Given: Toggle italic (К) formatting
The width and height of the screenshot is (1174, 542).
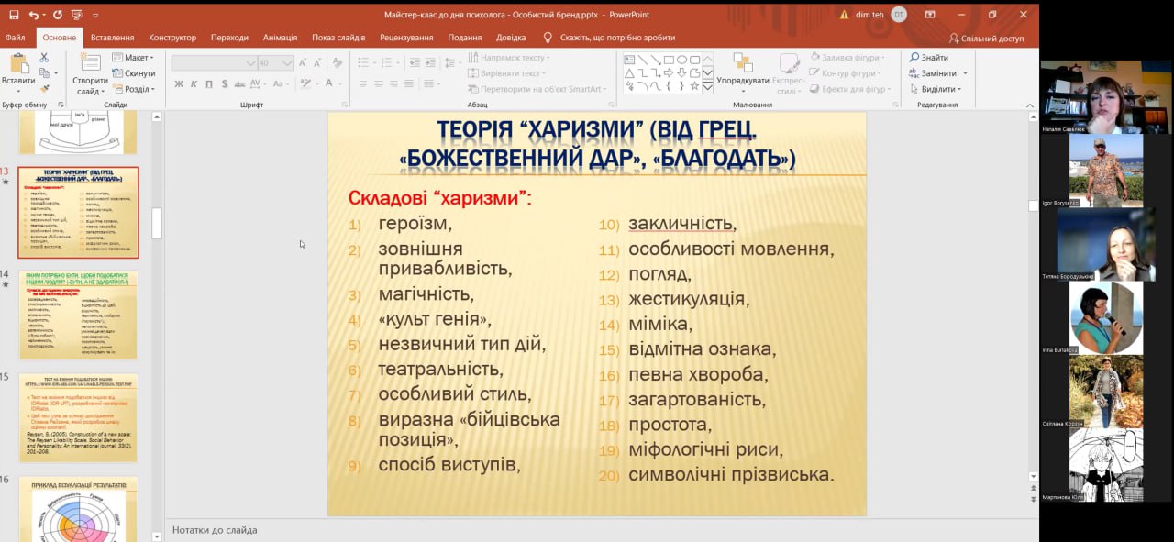Looking at the screenshot, I should tap(194, 84).
